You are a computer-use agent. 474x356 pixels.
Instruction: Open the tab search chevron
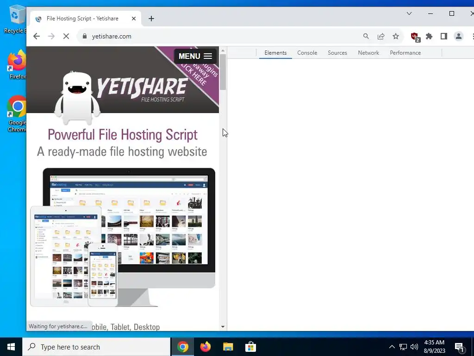[x=409, y=13]
